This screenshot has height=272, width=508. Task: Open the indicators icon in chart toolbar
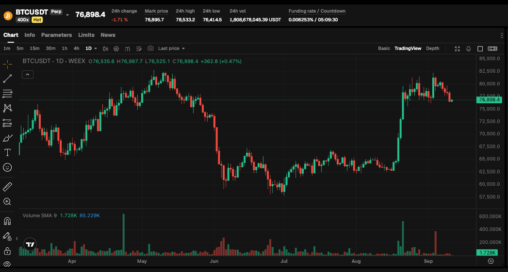point(127,48)
